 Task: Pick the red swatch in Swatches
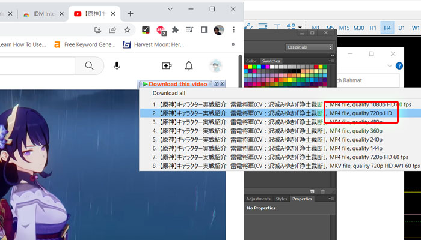coord(245,67)
